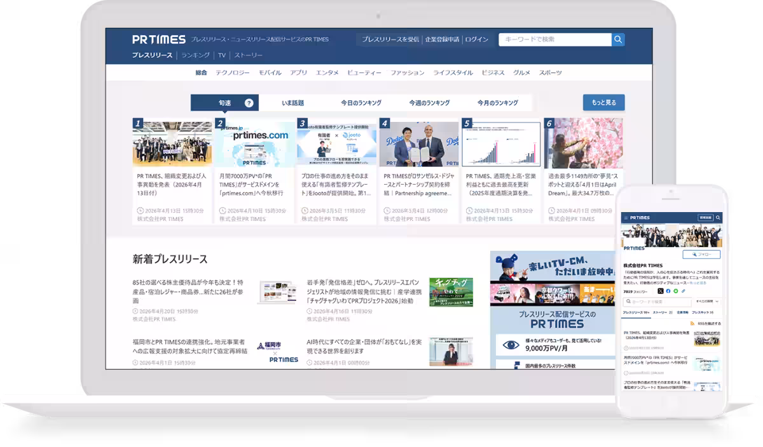The height and width of the screenshot is (447, 763).
Task: Click the キーワードで検索 search field on laptop
Action: [555, 39]
